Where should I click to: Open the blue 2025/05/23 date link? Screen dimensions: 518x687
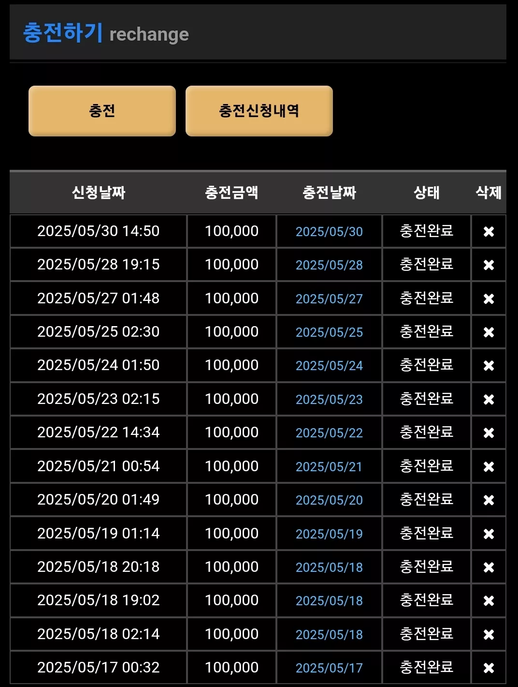pos(329,400)
